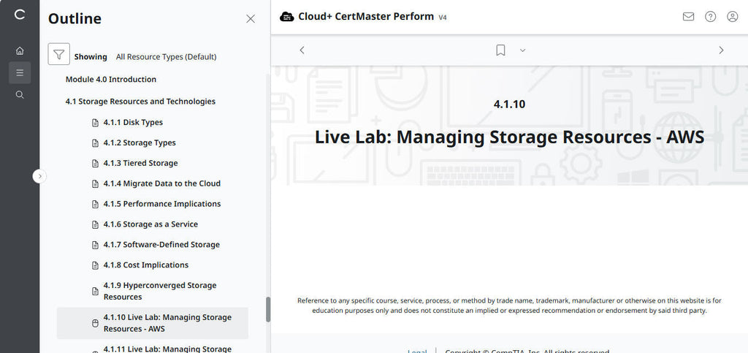Click the Cloud+ CertMaster cloud logo
Viewport: 748px width, 353px height.
click(286, 17)
